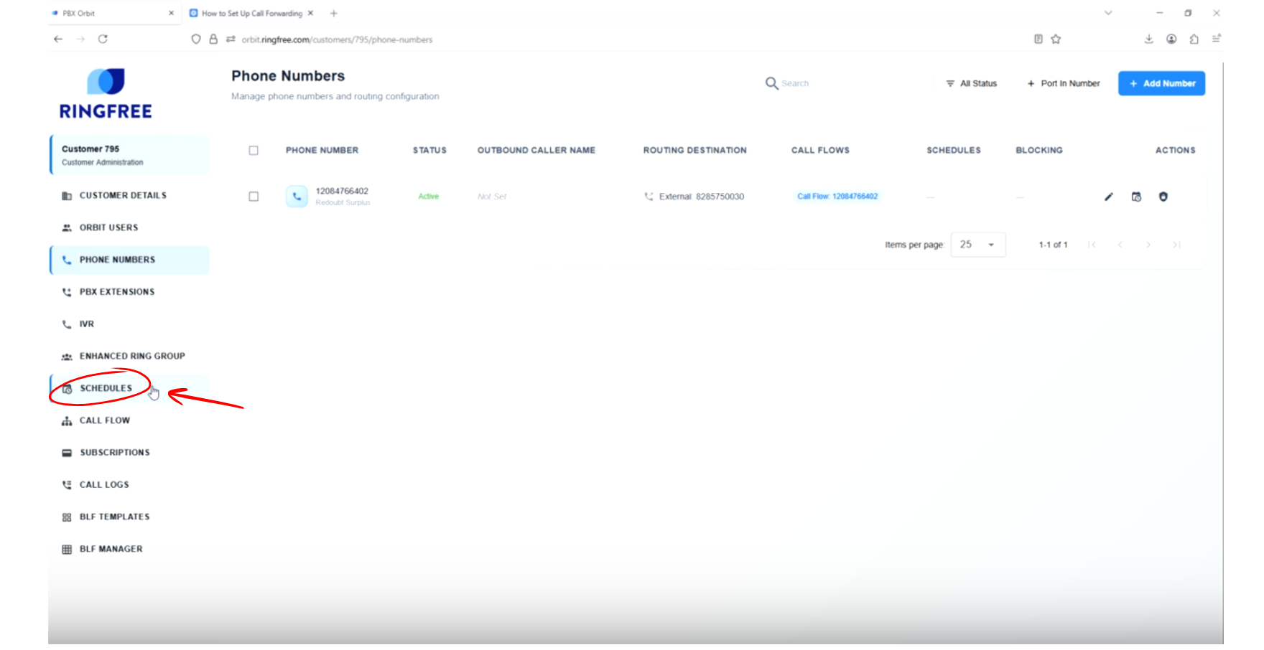Screen dimensions: 1264x650
Task: Reload the page with the browser refresh icon
Action: (103, 39)
